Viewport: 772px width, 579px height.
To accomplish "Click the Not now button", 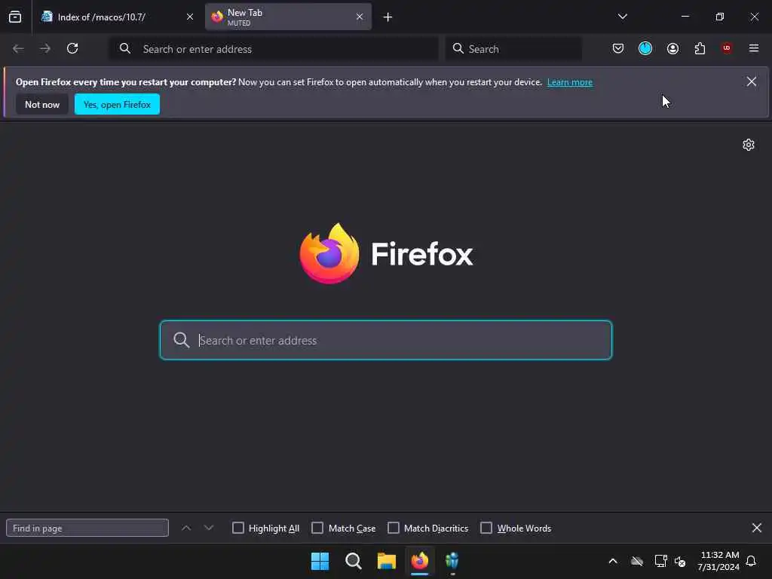I will (42, 104).
